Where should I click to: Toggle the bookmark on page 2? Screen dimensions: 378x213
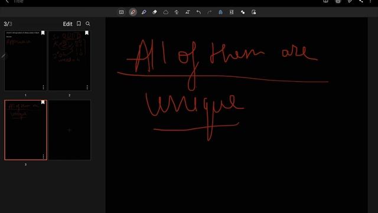tap(87, 33)
